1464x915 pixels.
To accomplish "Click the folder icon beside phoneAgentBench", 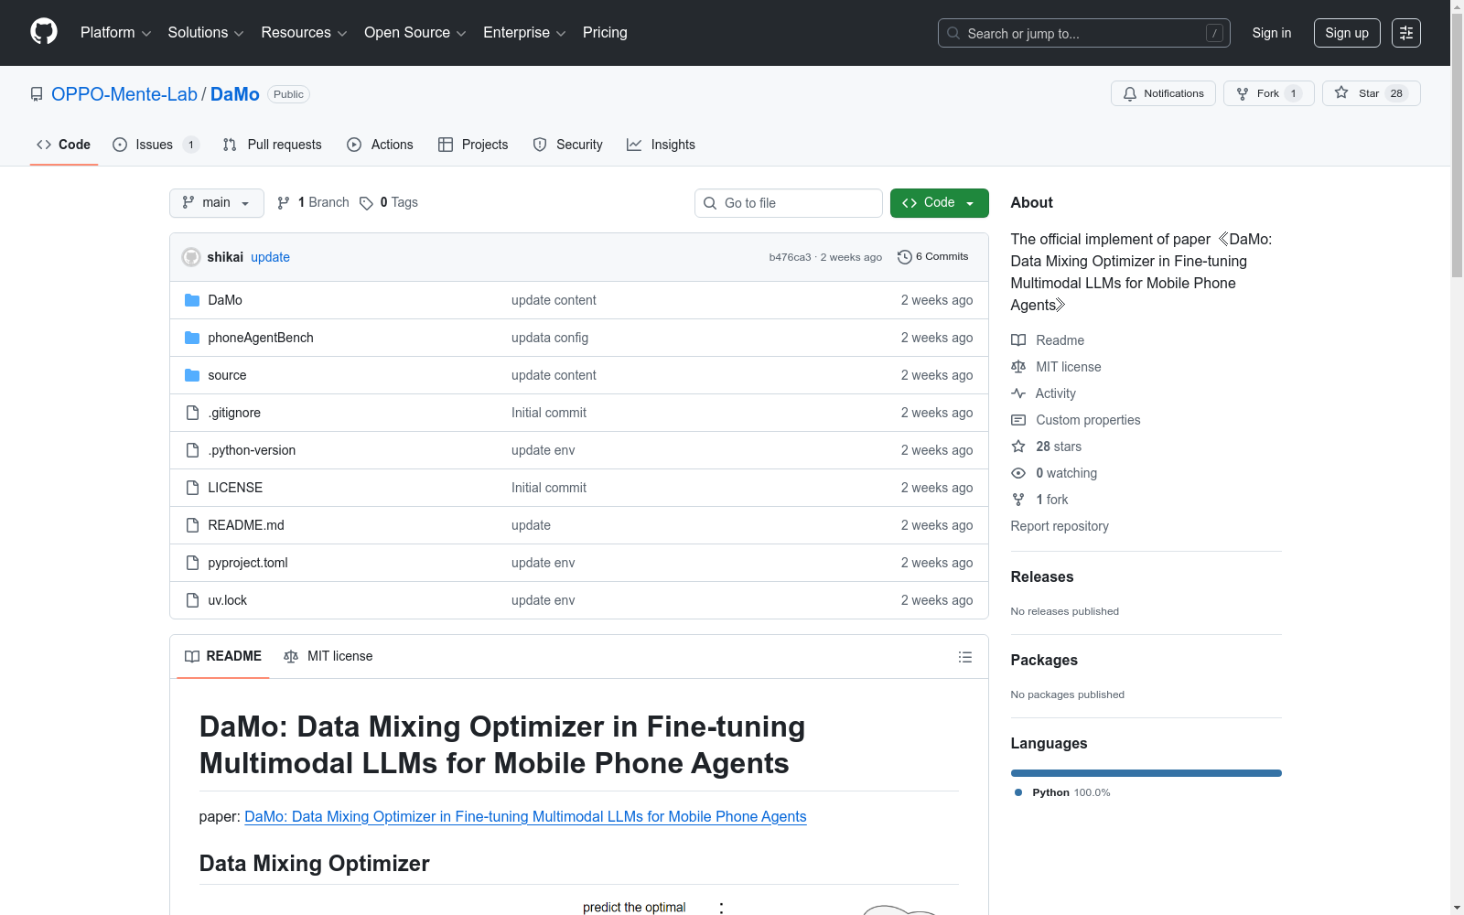I will pyautogui.click(x=192, y=338).
